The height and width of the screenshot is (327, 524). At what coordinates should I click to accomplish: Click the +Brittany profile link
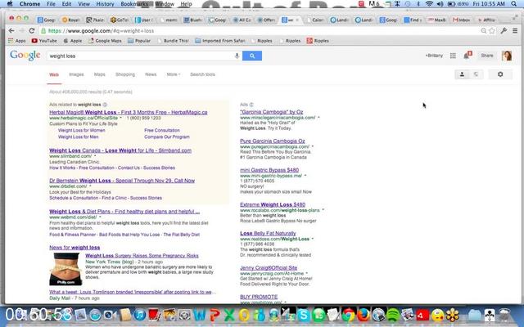434,56
